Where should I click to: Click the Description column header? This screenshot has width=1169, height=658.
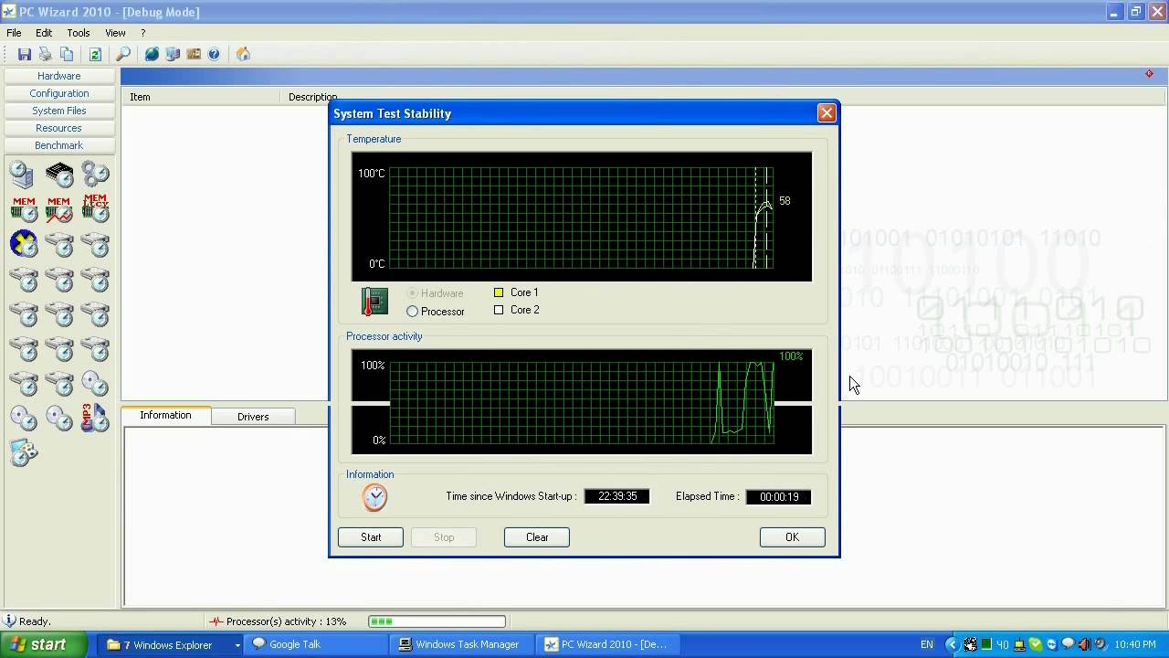[x=312, y=97]
